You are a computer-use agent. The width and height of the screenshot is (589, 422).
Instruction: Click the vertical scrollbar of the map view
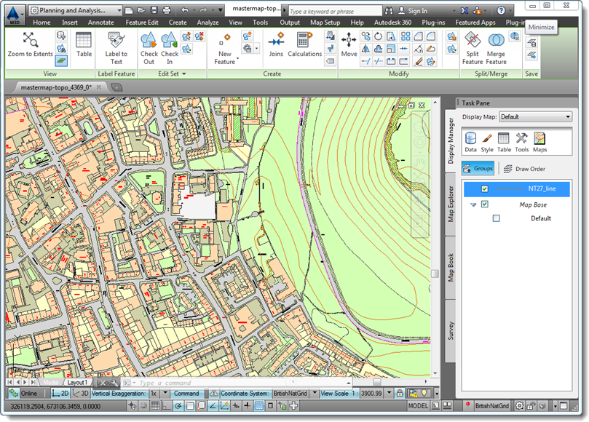tap(435, 236)
